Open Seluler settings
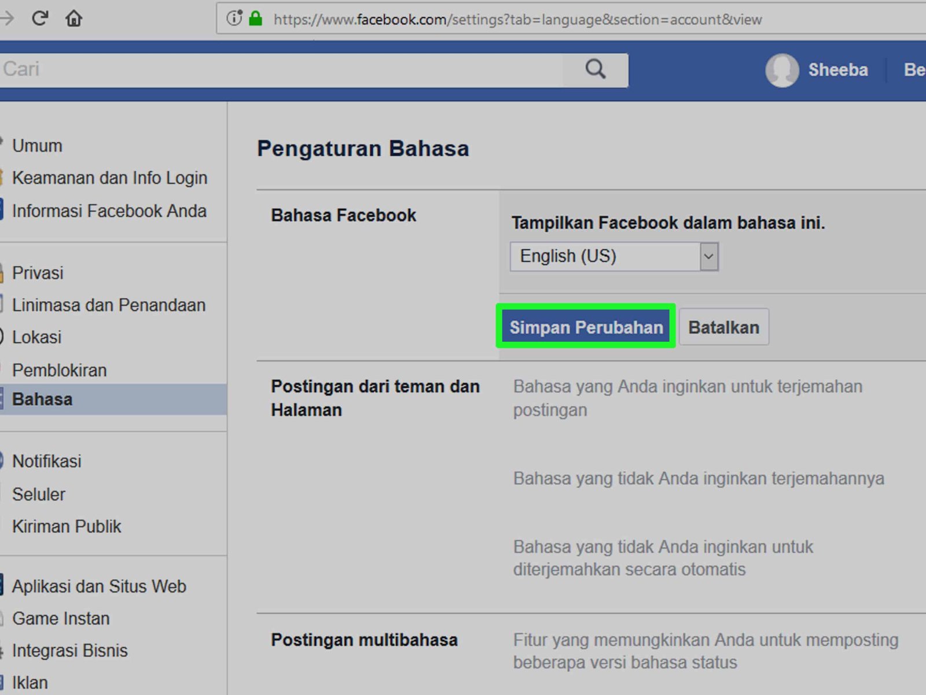926x695 pixels. point(39,494)
